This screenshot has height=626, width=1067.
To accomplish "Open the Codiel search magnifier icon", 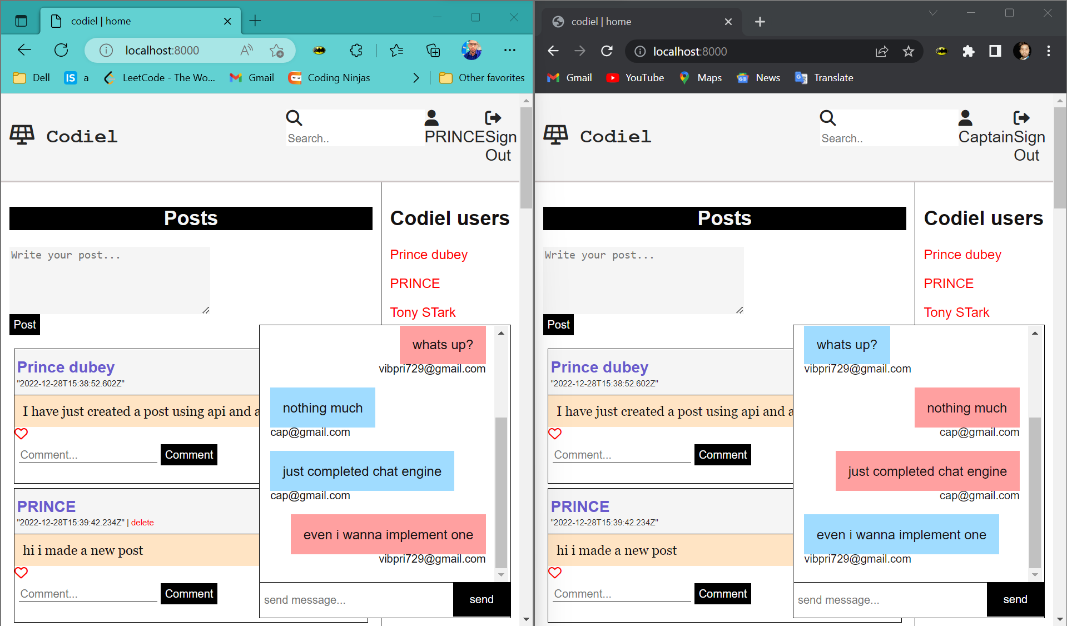I will click(x=294, y=118).
